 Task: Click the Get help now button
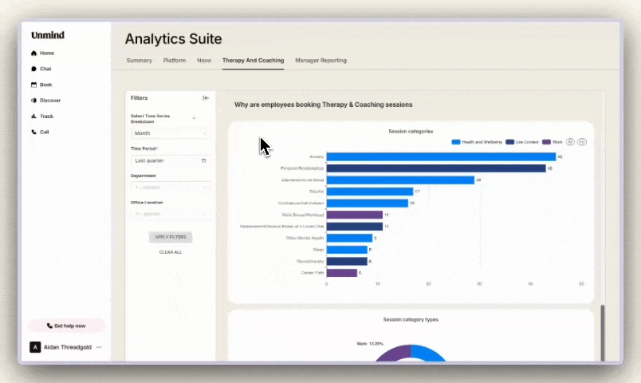click(x=67, y=326)
